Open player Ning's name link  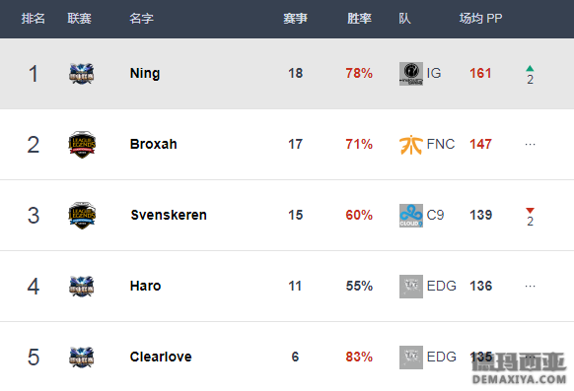click(x=145, y=74)
